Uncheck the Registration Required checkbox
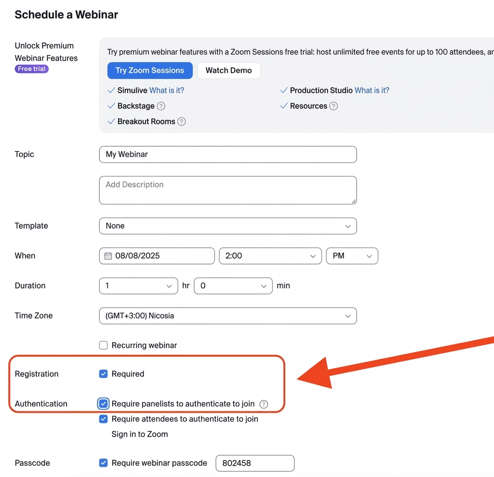 (x=104, y=374)
